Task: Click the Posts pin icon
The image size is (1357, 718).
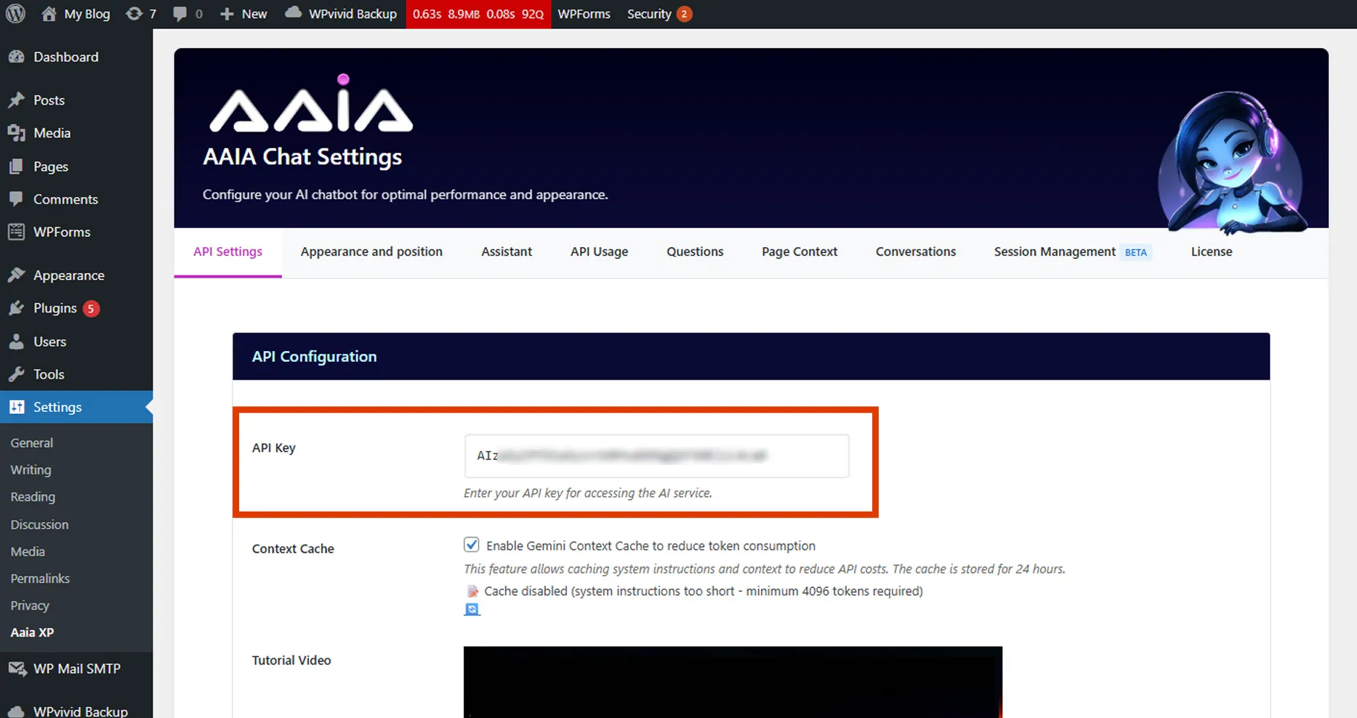Action: pos(16,100)
